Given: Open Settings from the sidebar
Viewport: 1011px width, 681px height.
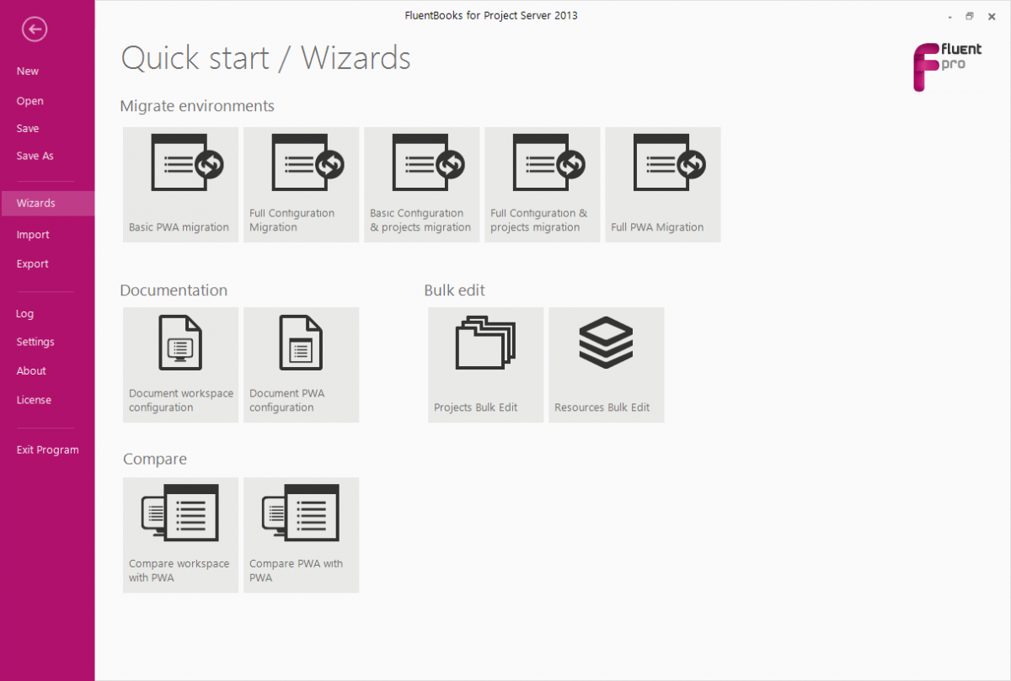Looking at the screenshot, I should pyautogui.click(x=35, y=342).
